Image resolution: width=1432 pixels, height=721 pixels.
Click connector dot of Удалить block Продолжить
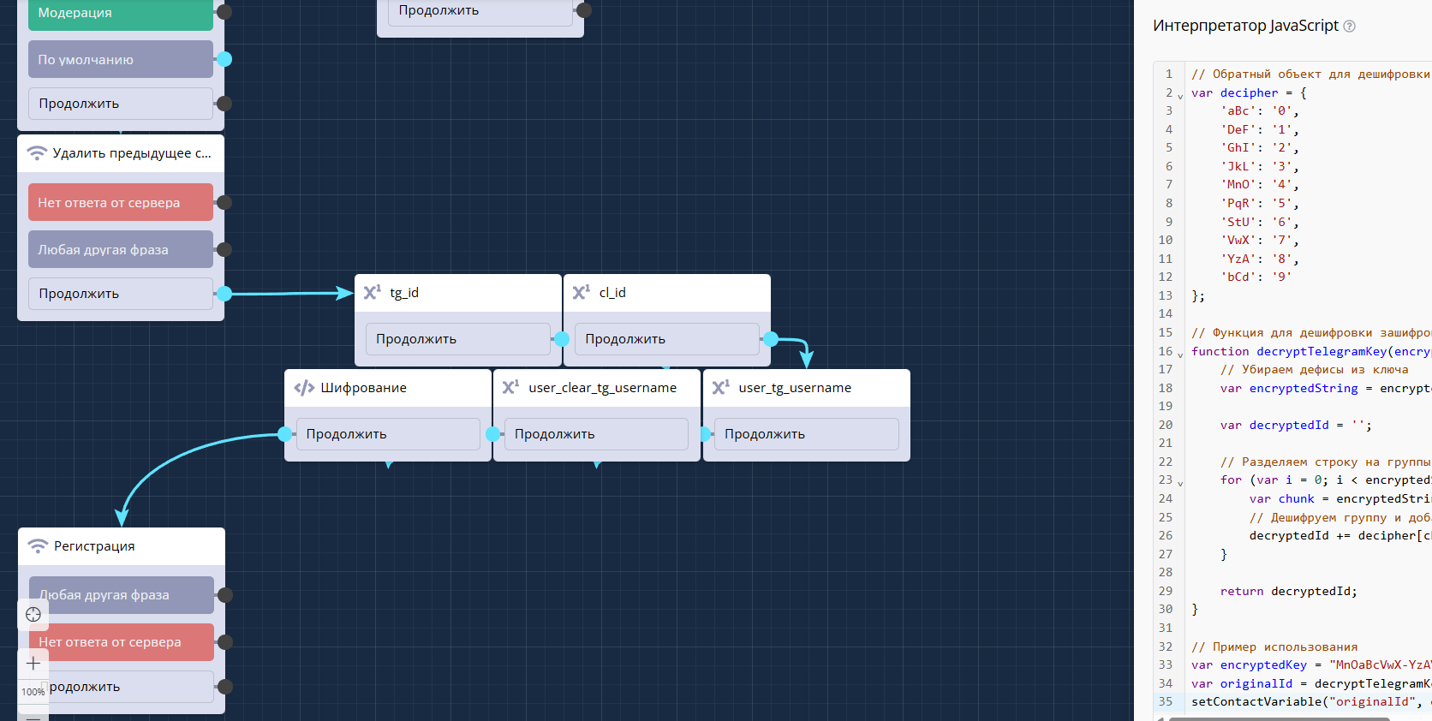coord(224,294)
